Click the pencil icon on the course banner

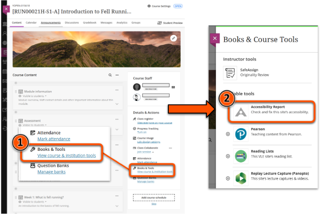tap(173, 38)
